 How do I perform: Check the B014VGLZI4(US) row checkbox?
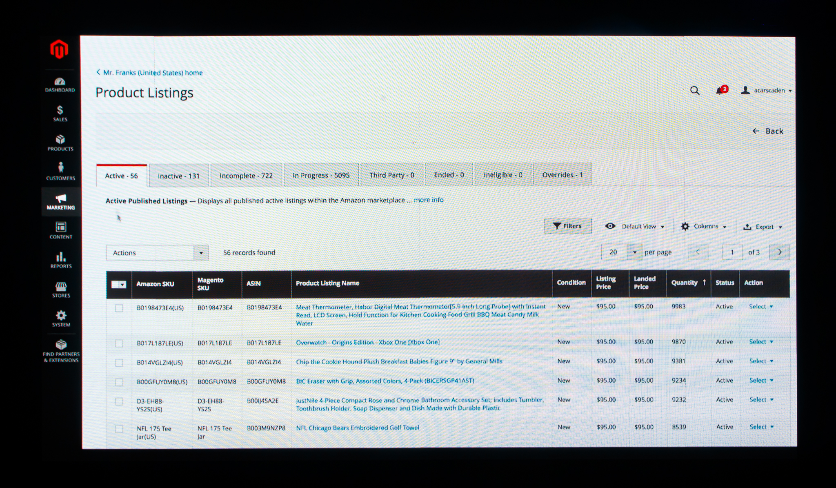point(119,363)
